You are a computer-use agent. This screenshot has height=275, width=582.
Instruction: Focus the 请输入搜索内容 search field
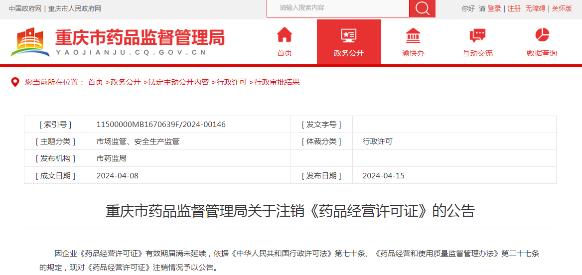(x=338, y=8)
